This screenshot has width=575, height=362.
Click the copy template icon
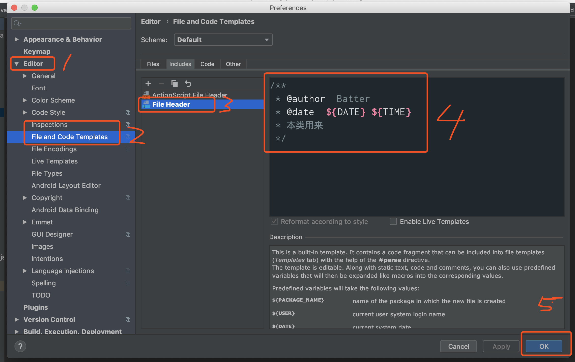click(175, 84)
